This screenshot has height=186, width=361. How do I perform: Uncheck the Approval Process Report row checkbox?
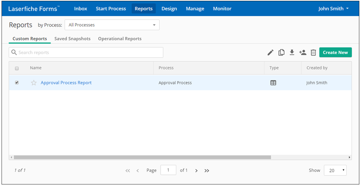point(17,82)
